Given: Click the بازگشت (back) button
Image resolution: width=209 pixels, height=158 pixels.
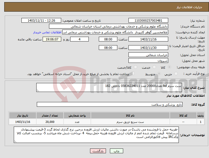Looking at the screenshot, I should pos(98,151).
